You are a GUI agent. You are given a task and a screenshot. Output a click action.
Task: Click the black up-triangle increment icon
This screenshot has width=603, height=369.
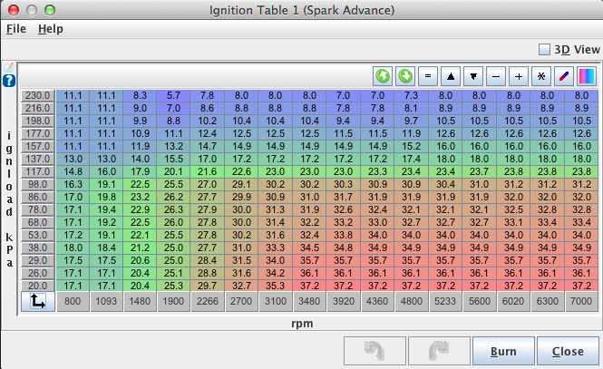click(x=451, y=76)
